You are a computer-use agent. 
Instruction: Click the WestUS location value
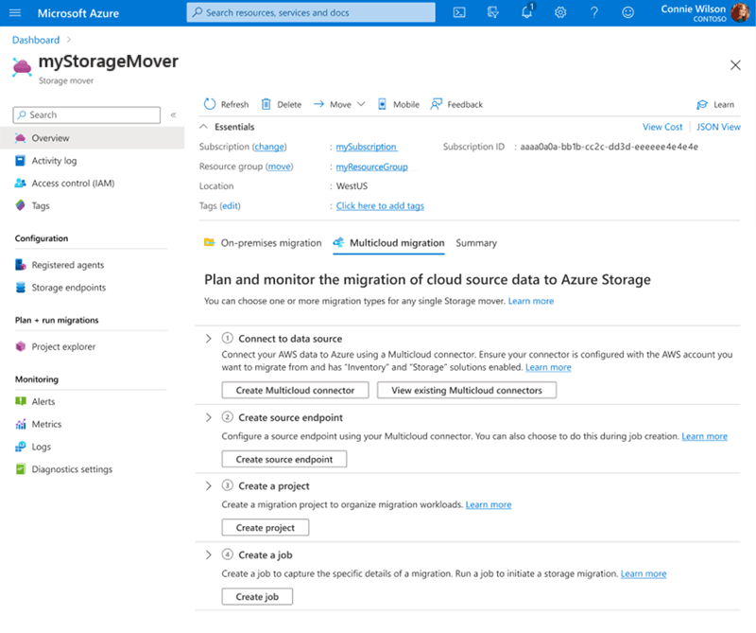(x=352, y=185)
